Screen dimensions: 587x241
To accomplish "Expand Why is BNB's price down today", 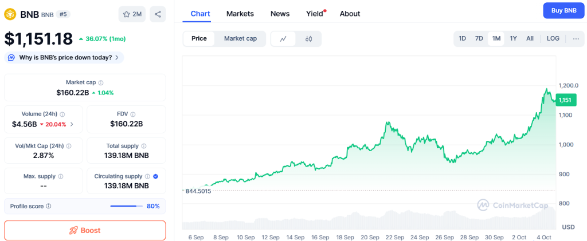I will [x=64, y=57].
